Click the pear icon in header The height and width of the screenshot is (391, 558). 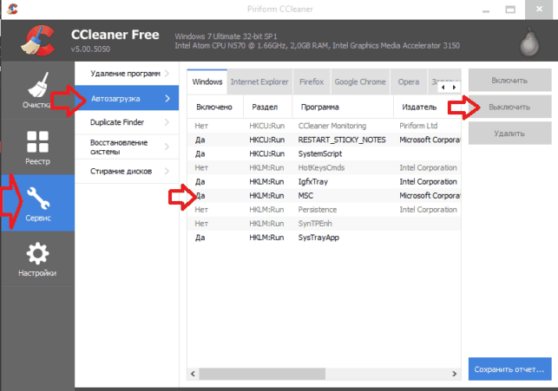(x=529, y=42)
